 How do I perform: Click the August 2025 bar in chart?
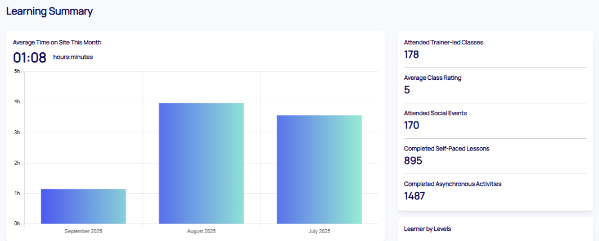click(201, 163)
